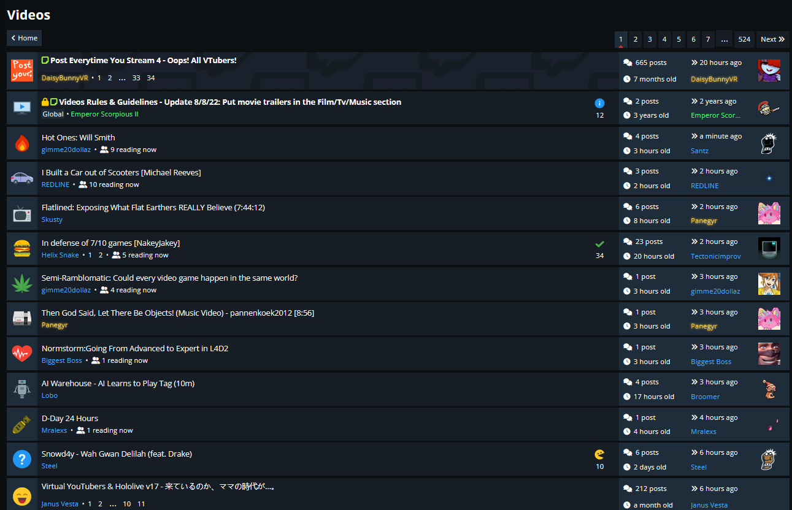The height and width of the screenshot is (510, 792).
Task: Go to page 34 of Stream 4 thread
Action: [x=151, y=78]
